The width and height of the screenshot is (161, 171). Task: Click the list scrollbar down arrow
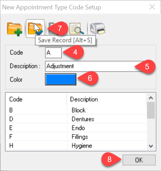[x=151, y=146]
